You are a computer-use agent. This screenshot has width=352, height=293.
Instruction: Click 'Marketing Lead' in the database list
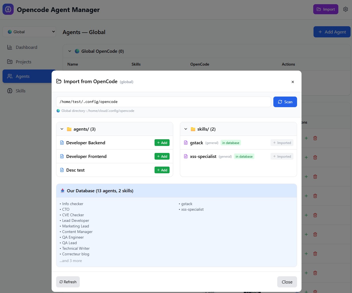pyautogui.click(x=76, y=226)
